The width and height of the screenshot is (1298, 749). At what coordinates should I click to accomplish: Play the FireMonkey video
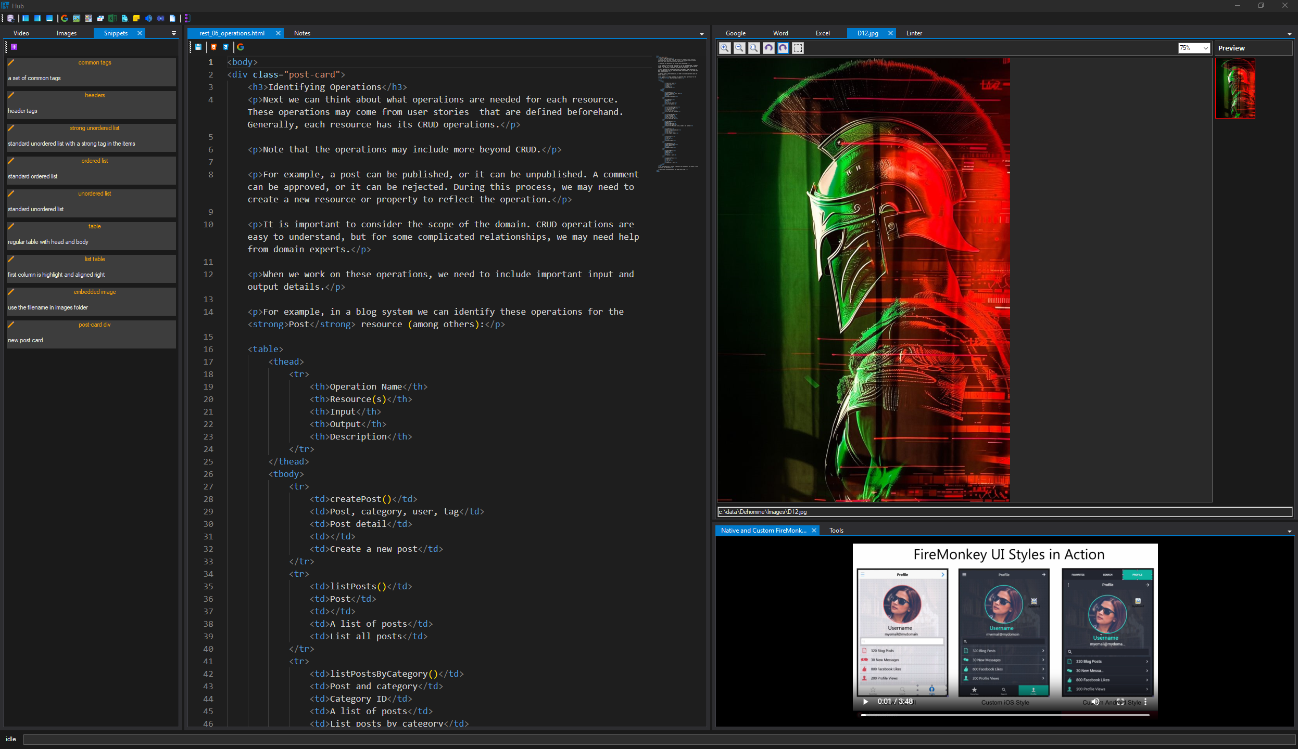(865, 702)
